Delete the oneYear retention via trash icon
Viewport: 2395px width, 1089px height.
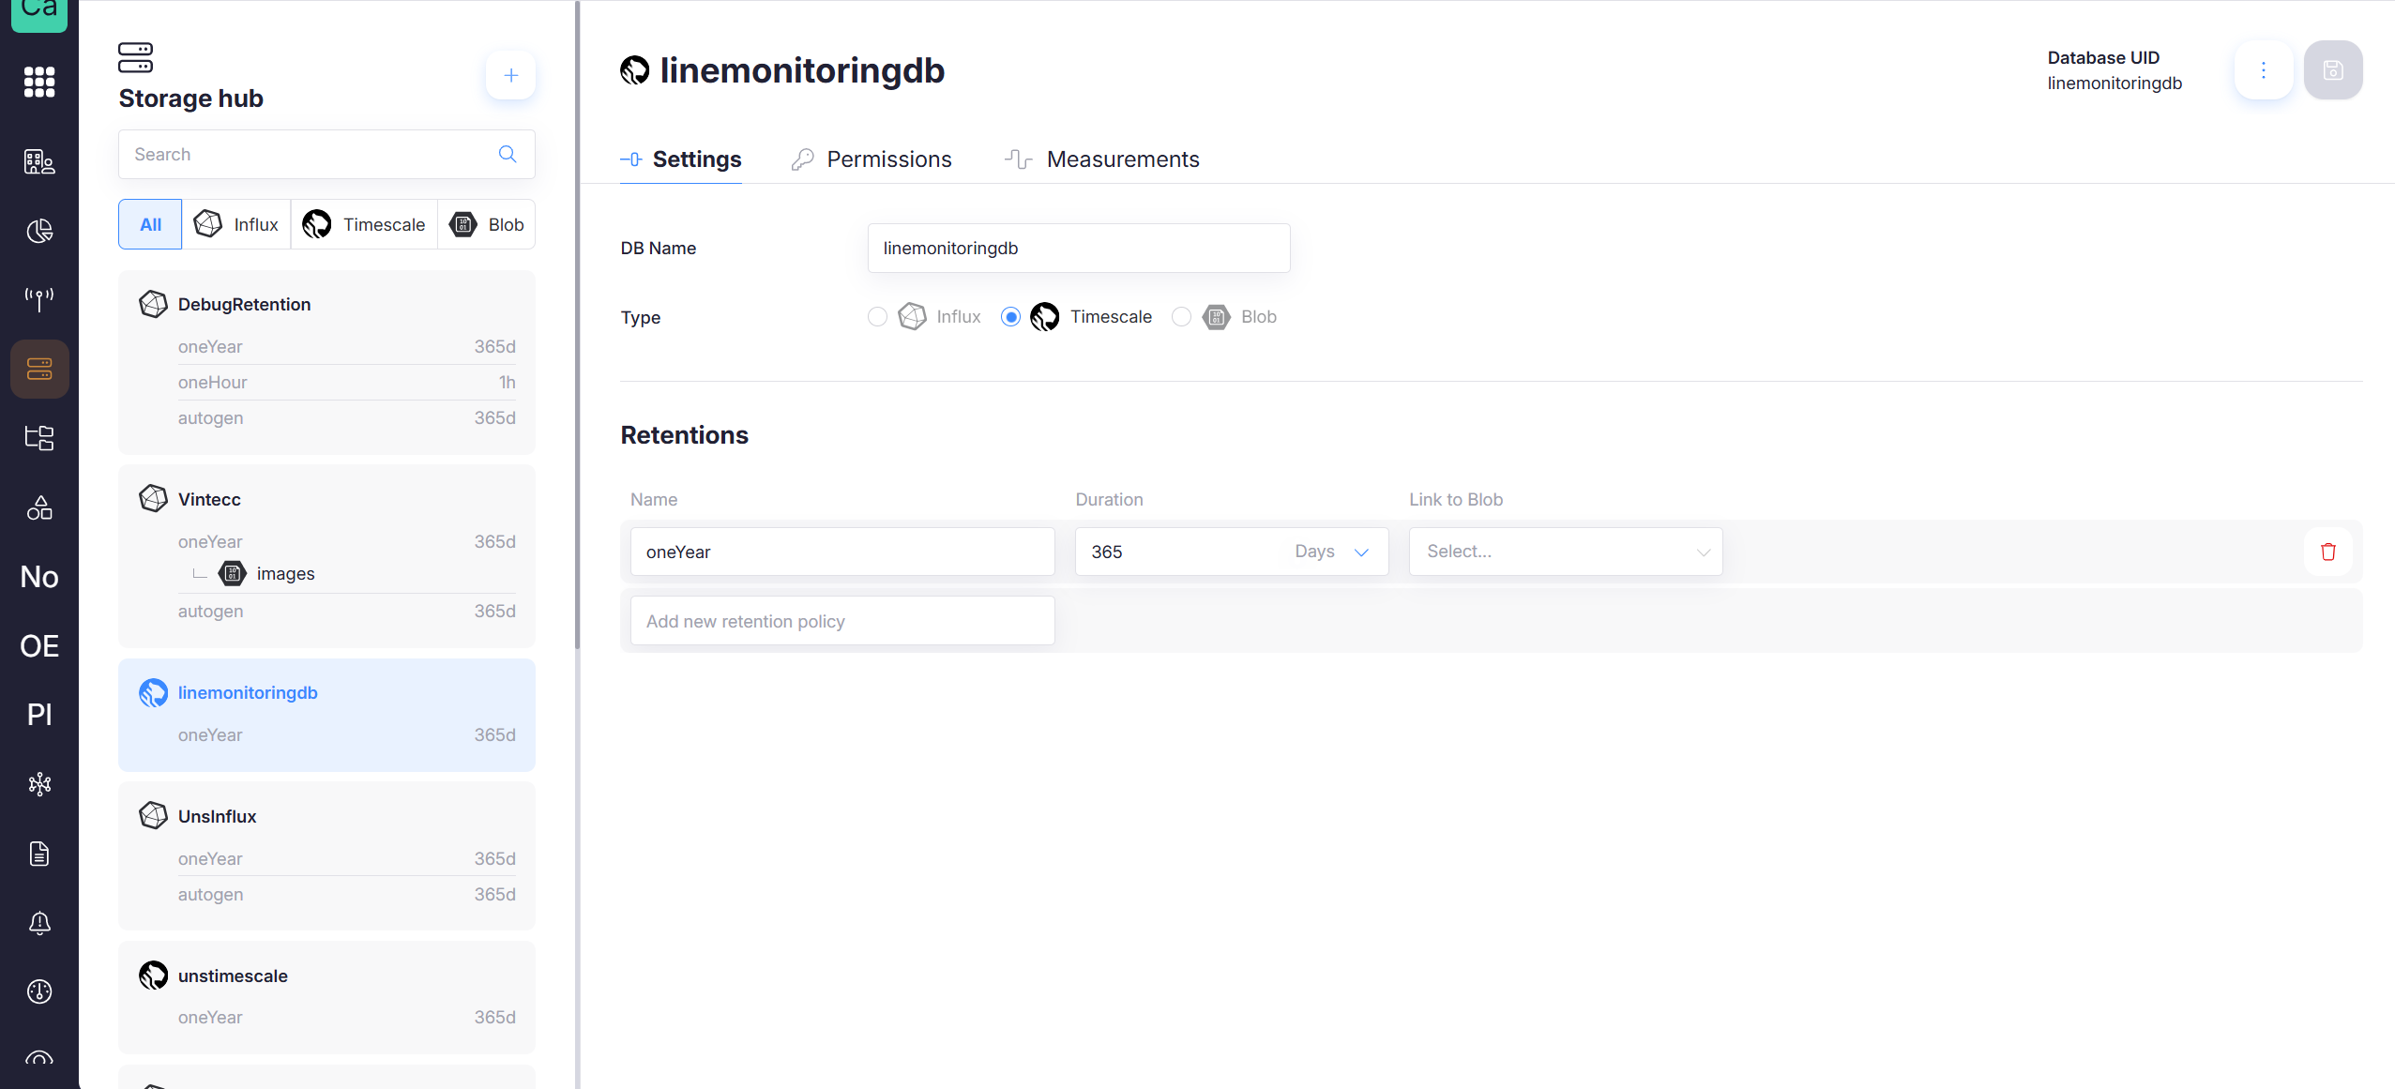(x=2328, y=552)
